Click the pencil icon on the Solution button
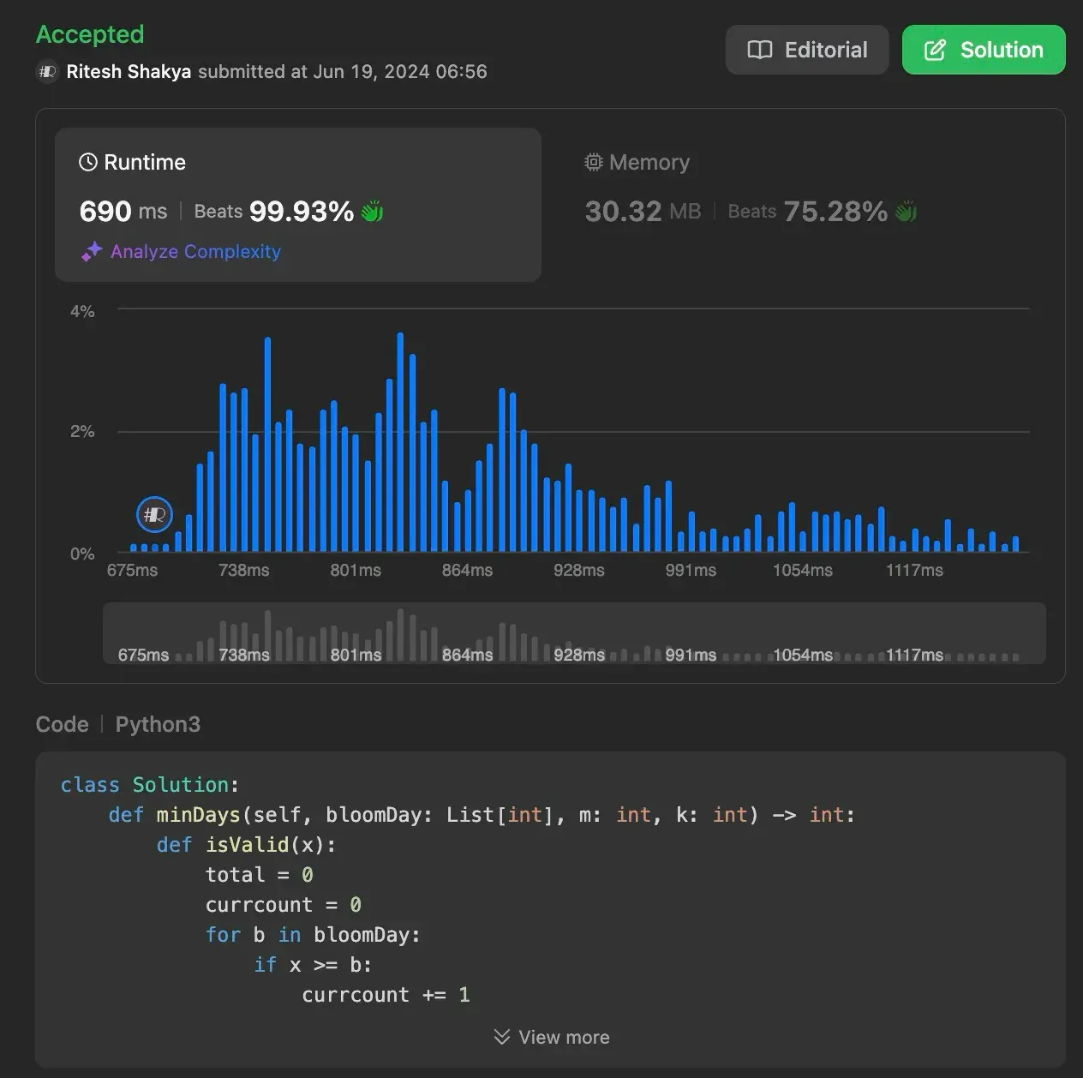This screenshot has height=1078, width=1083. [x=933, y=50]
